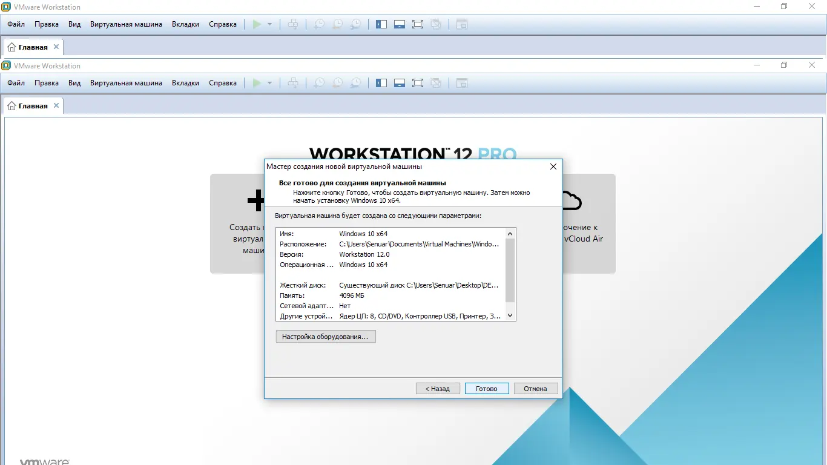Expand the power options arrow in the inner window
The width and height of the screenshot is (827, 465).
pyautogui.click(x=269, y=83)
